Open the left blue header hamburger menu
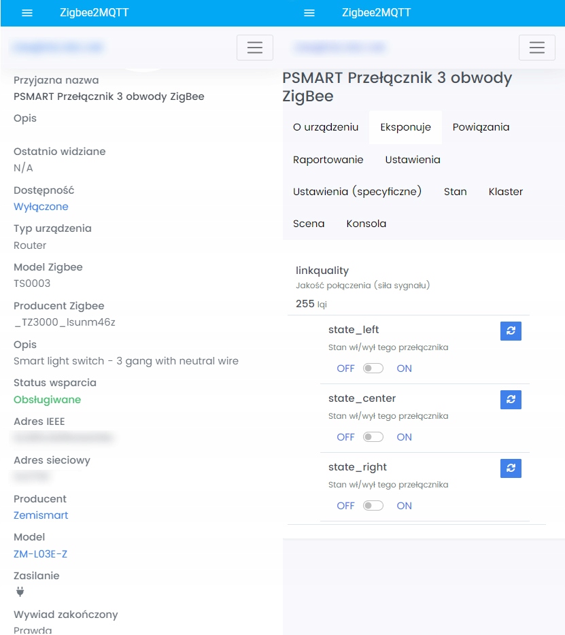 tap(27, 13)
